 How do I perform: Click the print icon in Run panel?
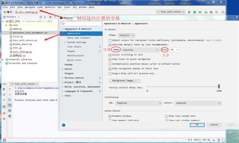click(x=10, y=111)
